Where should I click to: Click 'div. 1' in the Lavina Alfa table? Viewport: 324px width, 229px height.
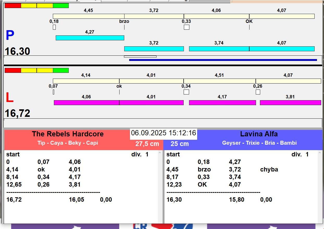300,154
